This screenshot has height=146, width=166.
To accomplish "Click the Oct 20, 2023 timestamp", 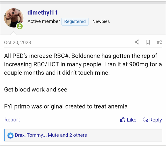I will [18, 42].
